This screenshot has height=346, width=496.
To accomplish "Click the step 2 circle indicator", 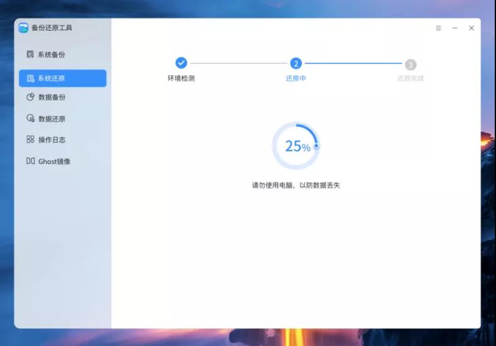I will [296, 63].
